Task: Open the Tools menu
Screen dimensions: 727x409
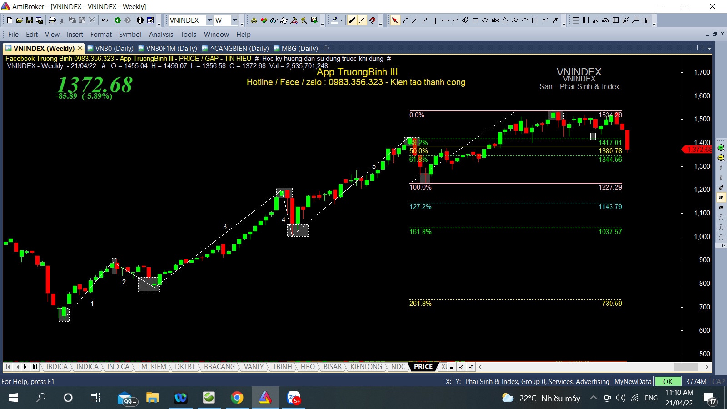Action: coord(188,34)
